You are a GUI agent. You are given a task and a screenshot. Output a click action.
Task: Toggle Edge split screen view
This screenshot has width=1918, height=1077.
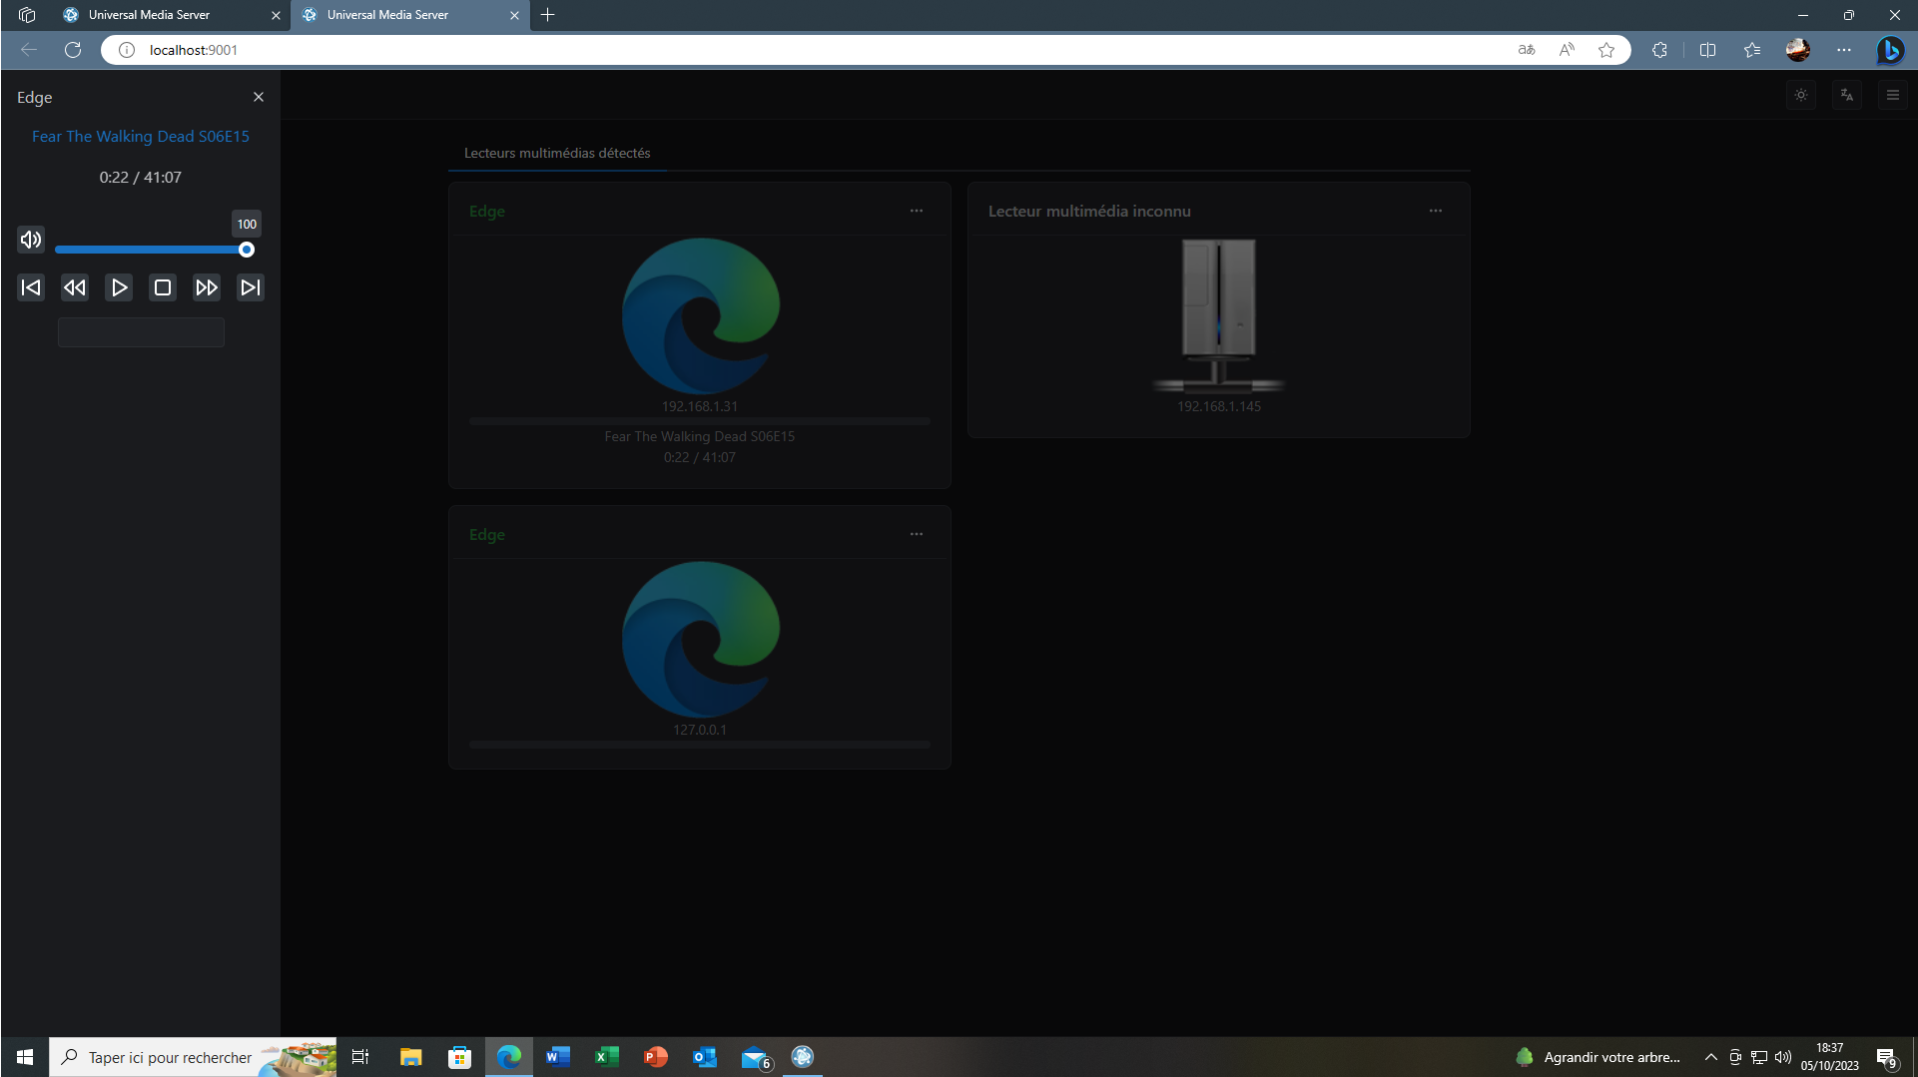(1707, 50)
